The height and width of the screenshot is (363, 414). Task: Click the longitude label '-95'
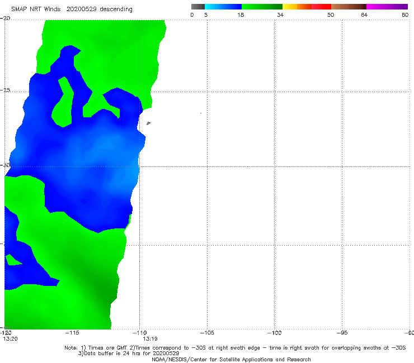tap(342, 333)
